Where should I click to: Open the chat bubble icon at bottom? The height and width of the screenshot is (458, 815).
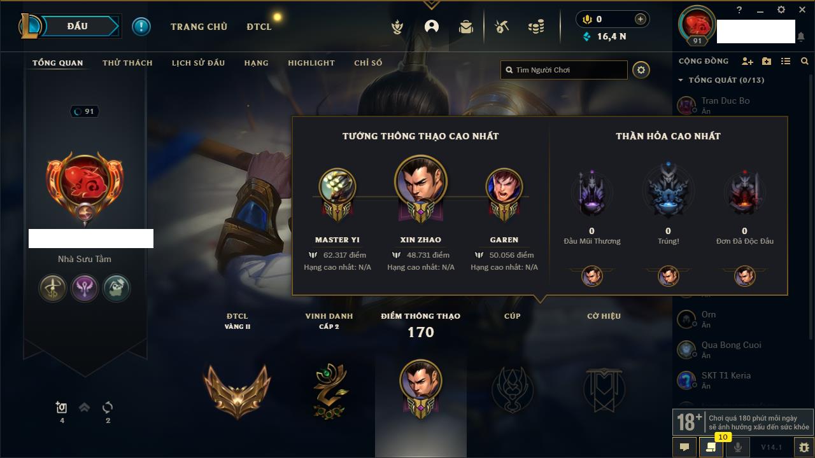684,447
